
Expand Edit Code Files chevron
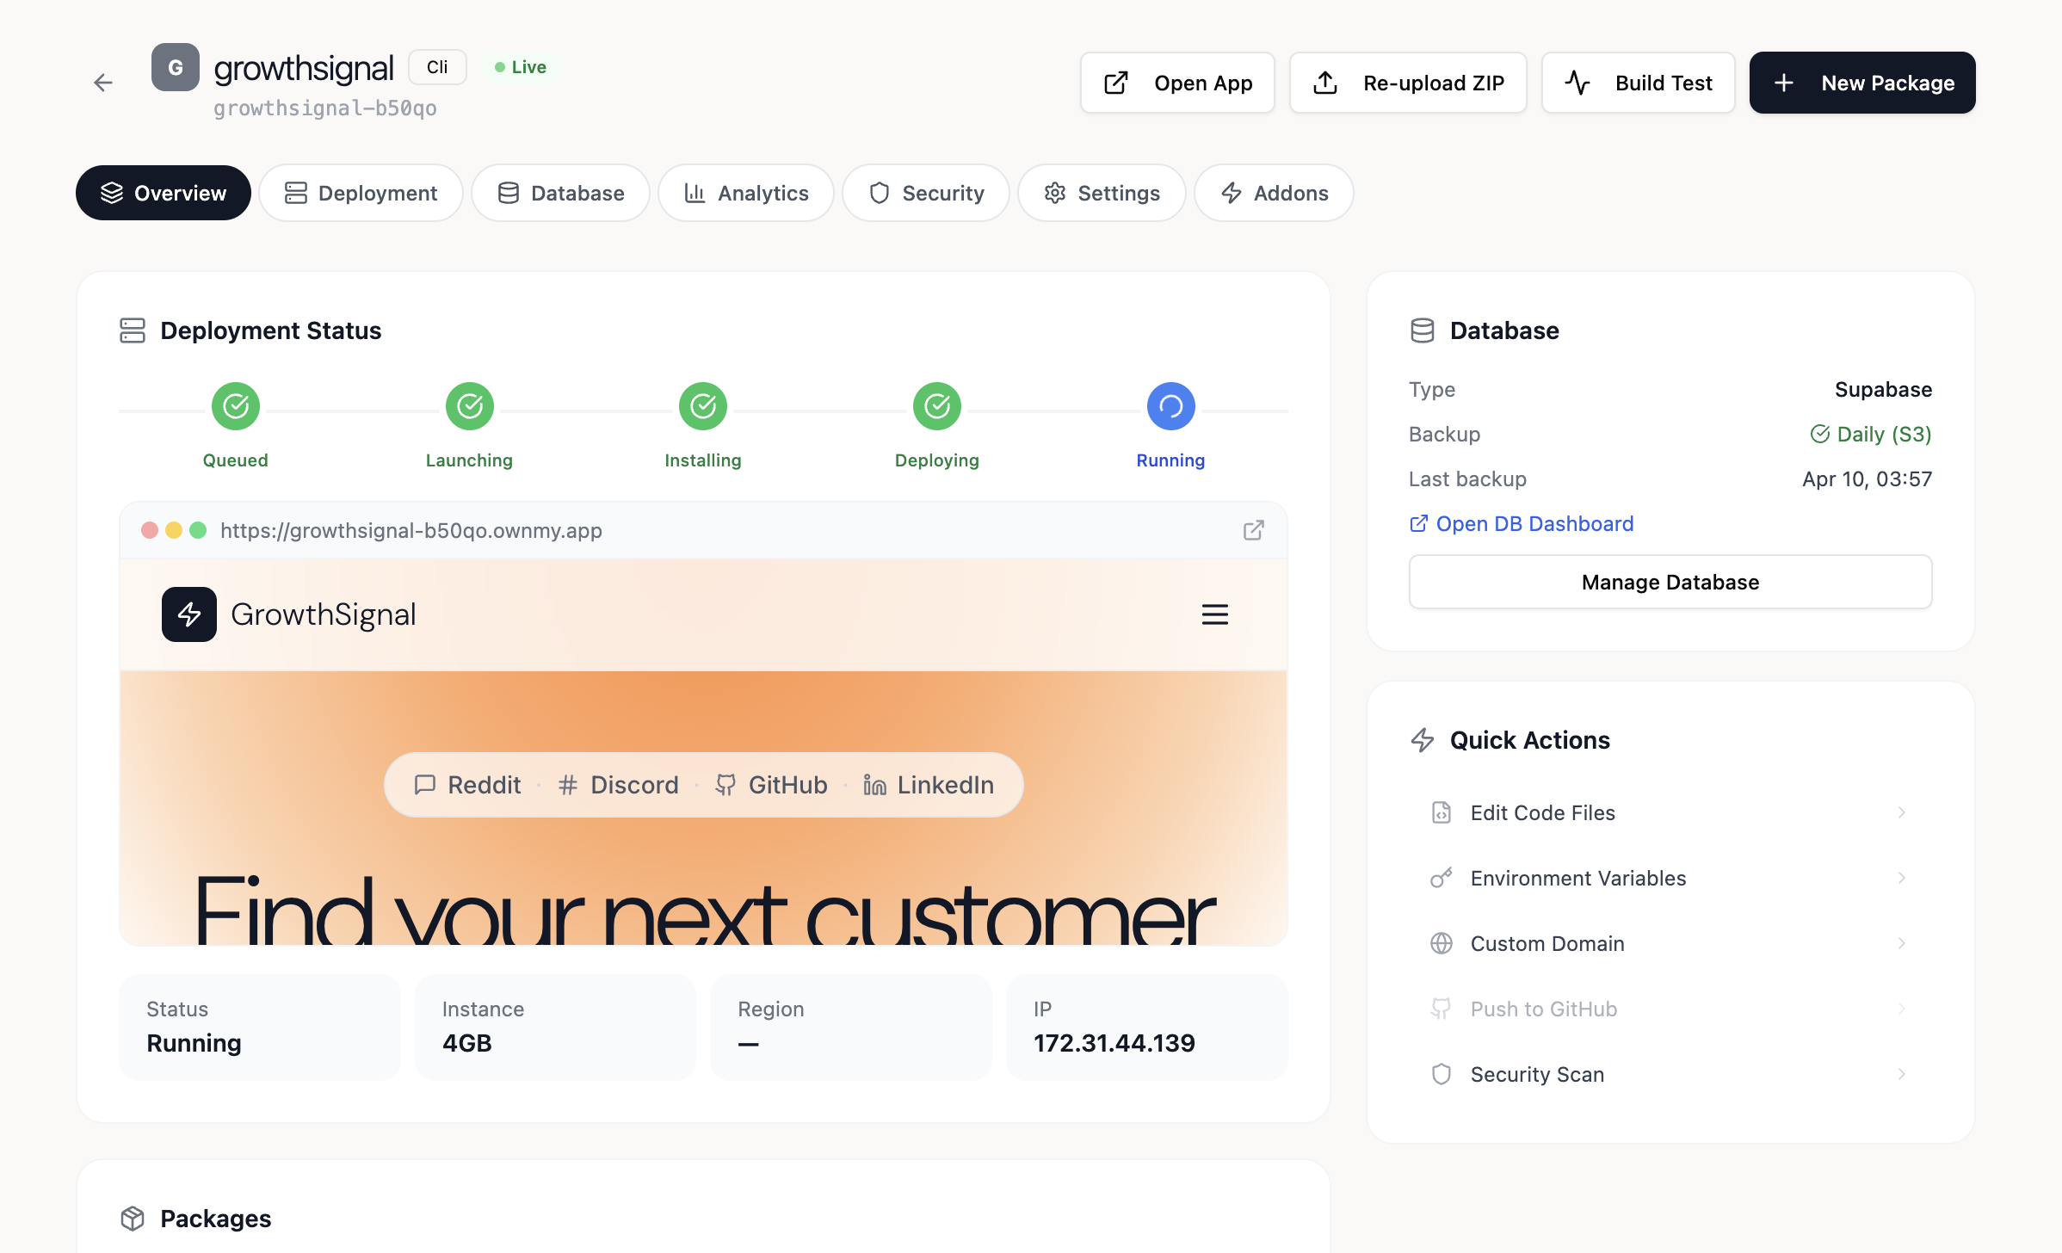(x=1901, y=812)
